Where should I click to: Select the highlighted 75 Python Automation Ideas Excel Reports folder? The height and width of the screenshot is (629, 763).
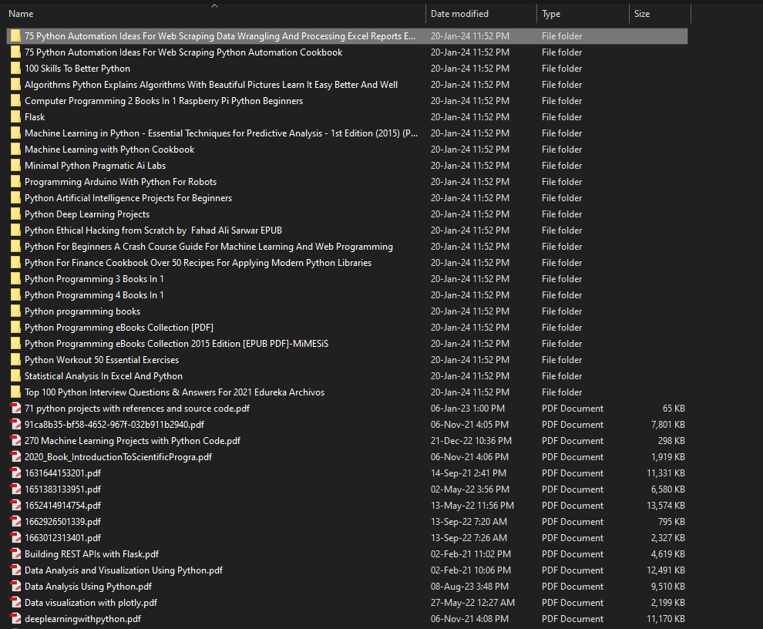pos(348,36)
